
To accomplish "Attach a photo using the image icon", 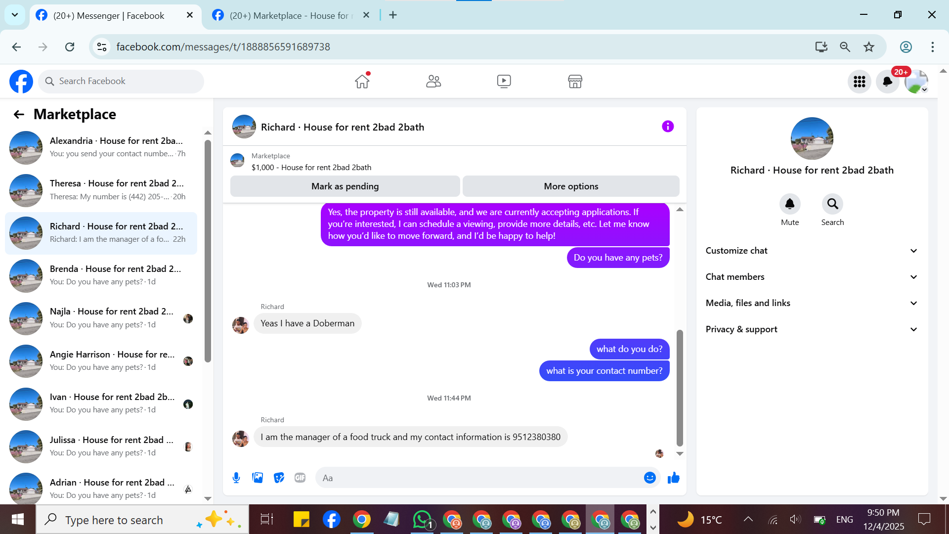I will [x=258, y=478].
